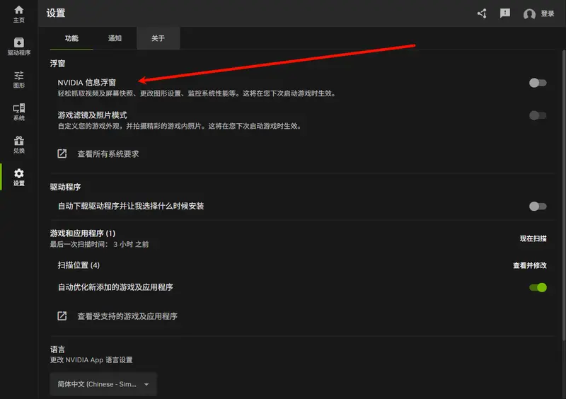566x399 pixels.
Task: Open the feedback message icon
Action: pyautogui.click(x=505, y=13)
